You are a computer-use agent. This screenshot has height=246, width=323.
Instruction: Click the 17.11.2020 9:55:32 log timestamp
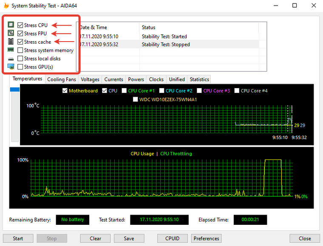(x=99, y=45)
